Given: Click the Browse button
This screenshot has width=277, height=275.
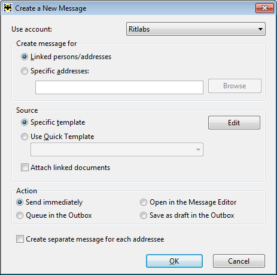Looking at the screenshot, I should [x=235, y=86].
